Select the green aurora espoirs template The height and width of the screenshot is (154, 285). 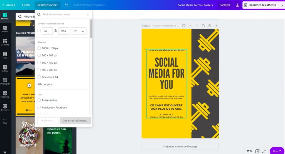(58, 141)
